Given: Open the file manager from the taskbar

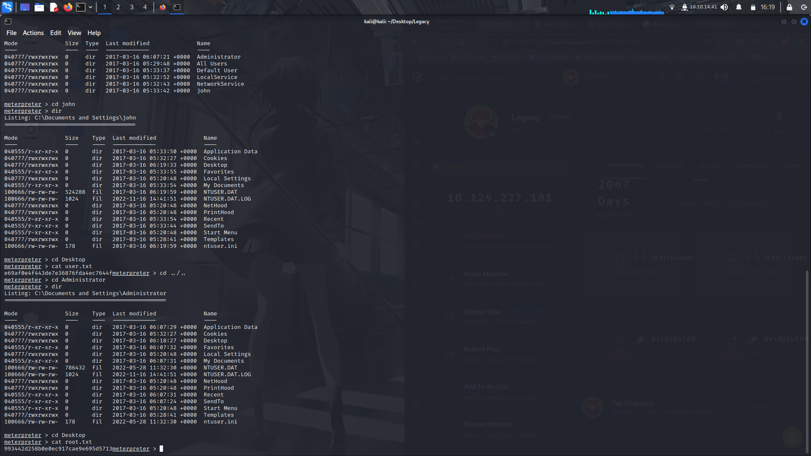Looking at the screenshot, I should click(x=39, y=7).
